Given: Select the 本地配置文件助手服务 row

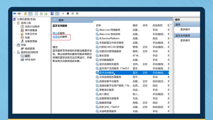Looking at the screenshot, I should 132,43.
